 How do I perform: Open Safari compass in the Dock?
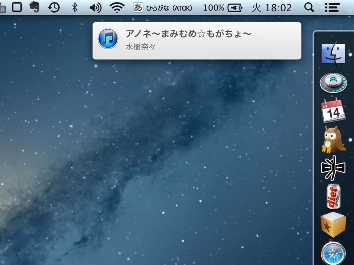[333, 253]
